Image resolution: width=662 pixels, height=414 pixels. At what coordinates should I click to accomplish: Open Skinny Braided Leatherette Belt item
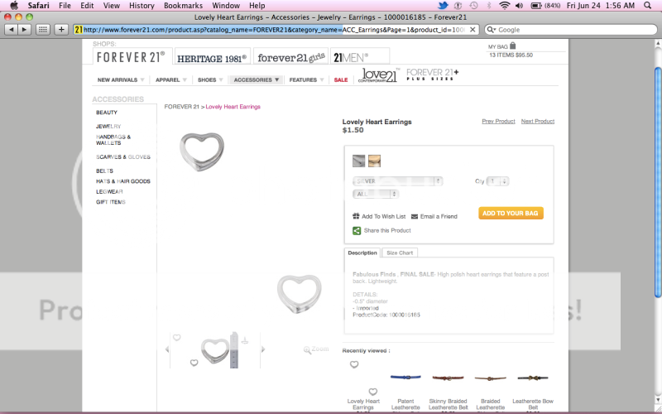pos(448,391)
